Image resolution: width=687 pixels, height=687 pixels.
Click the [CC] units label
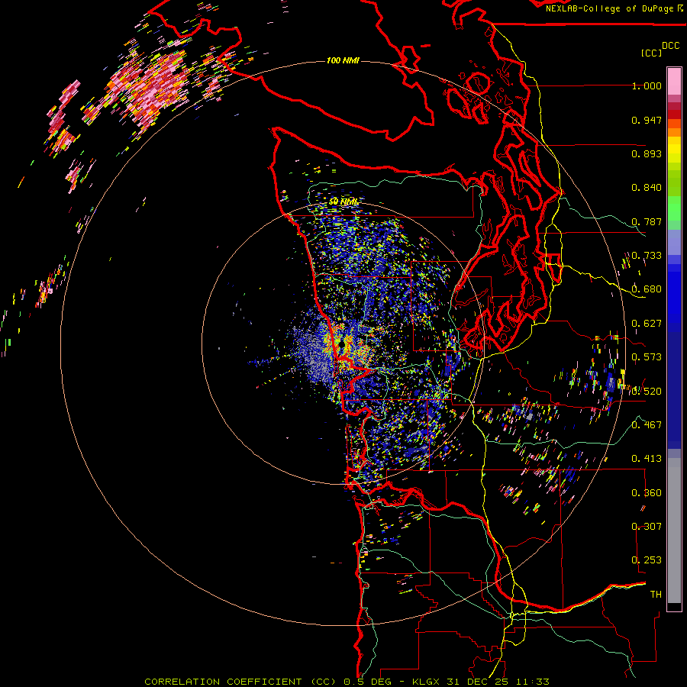tap(651, 53)
